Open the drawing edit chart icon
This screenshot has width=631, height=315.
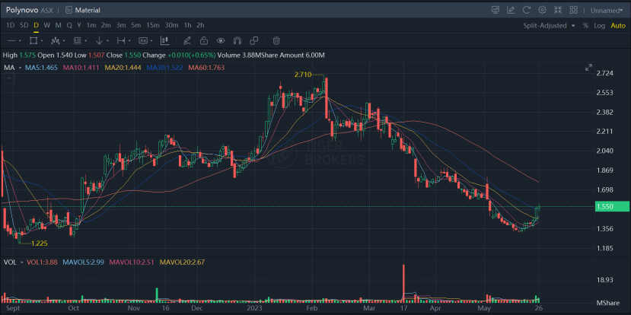click(x=511, y=10)
